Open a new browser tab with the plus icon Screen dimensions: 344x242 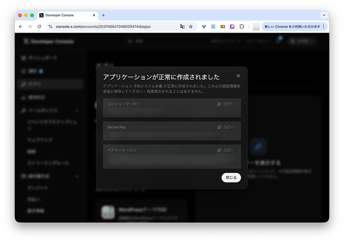click(103, 15)
